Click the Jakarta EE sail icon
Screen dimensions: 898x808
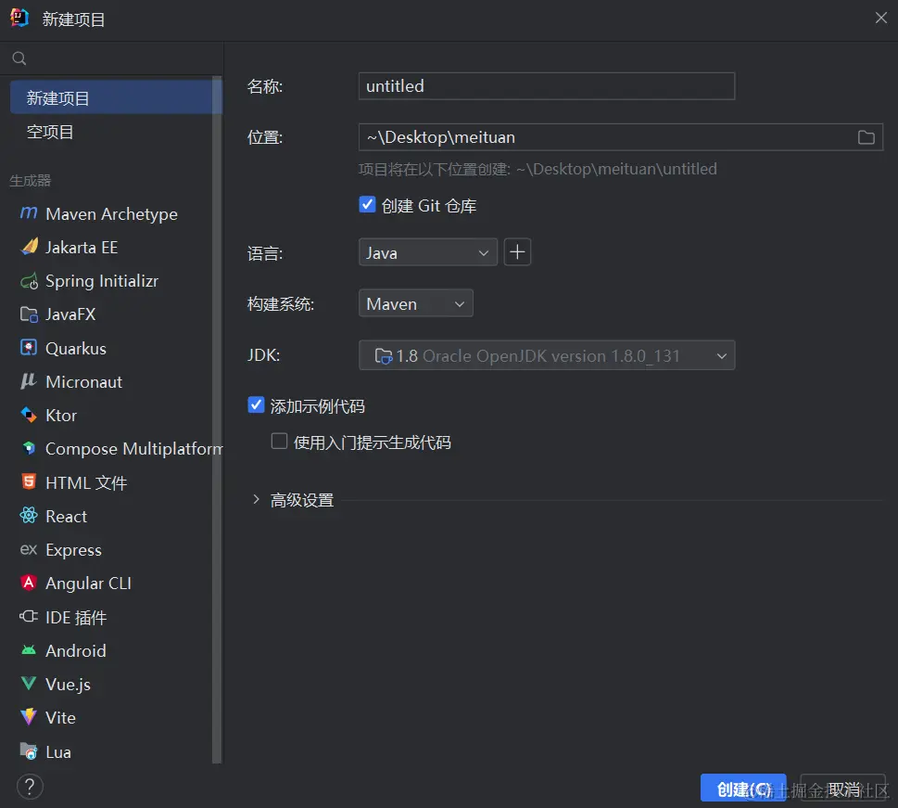point(29,247)
